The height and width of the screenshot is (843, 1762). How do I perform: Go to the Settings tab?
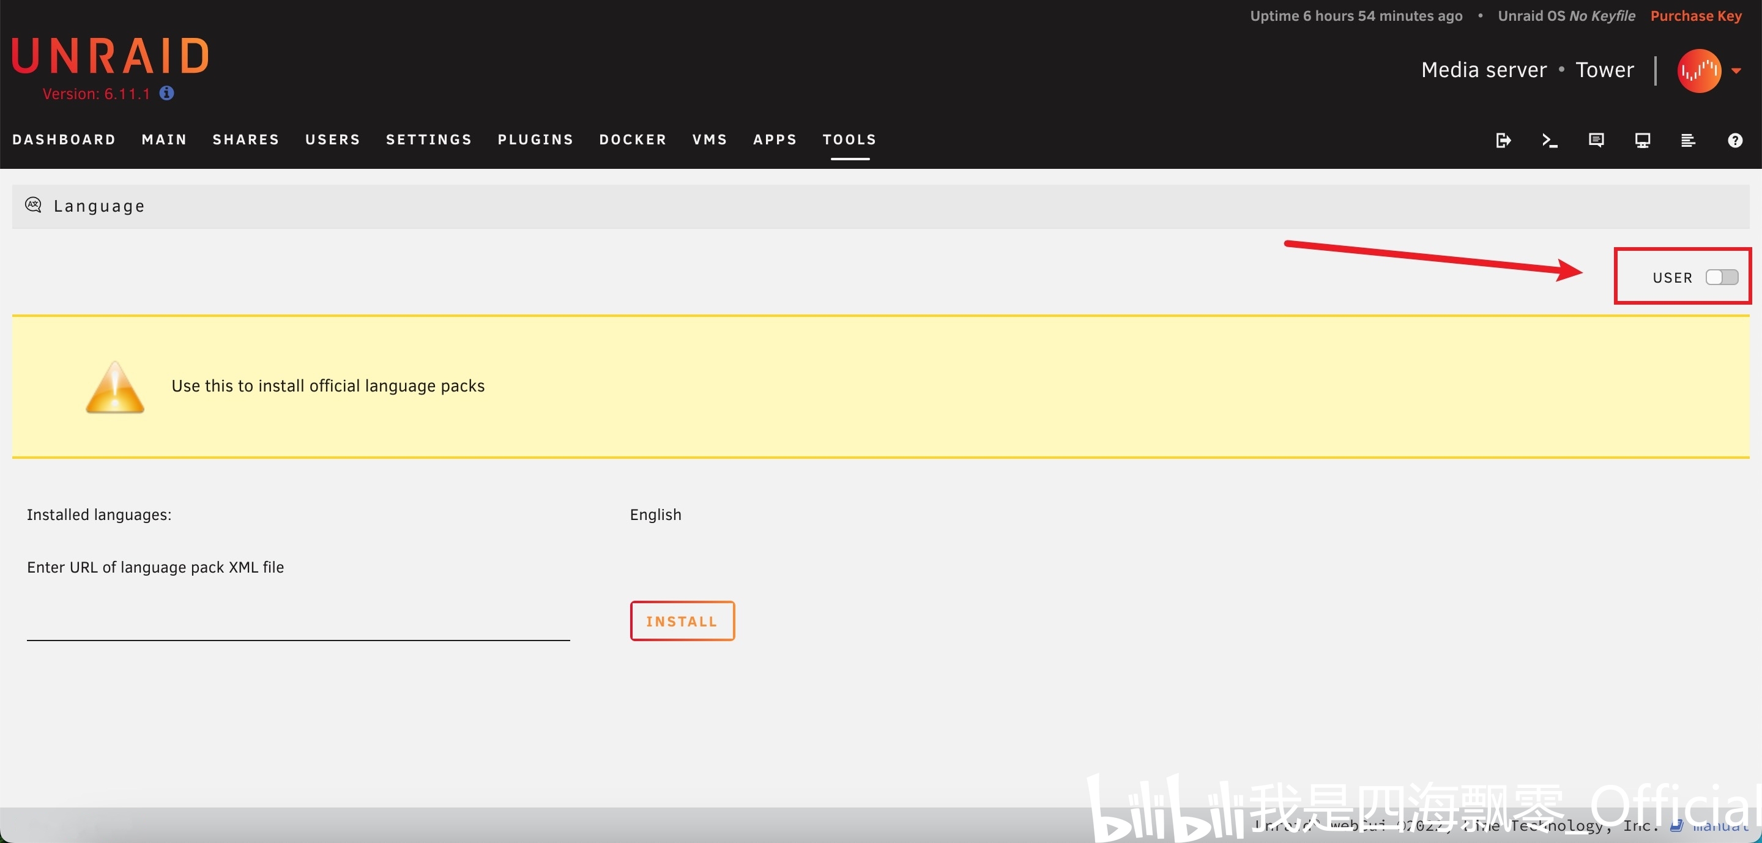coord(428,139)
